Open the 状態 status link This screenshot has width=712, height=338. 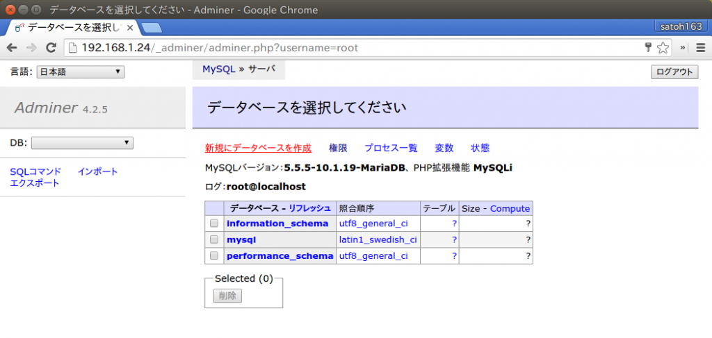pos(480,148)
